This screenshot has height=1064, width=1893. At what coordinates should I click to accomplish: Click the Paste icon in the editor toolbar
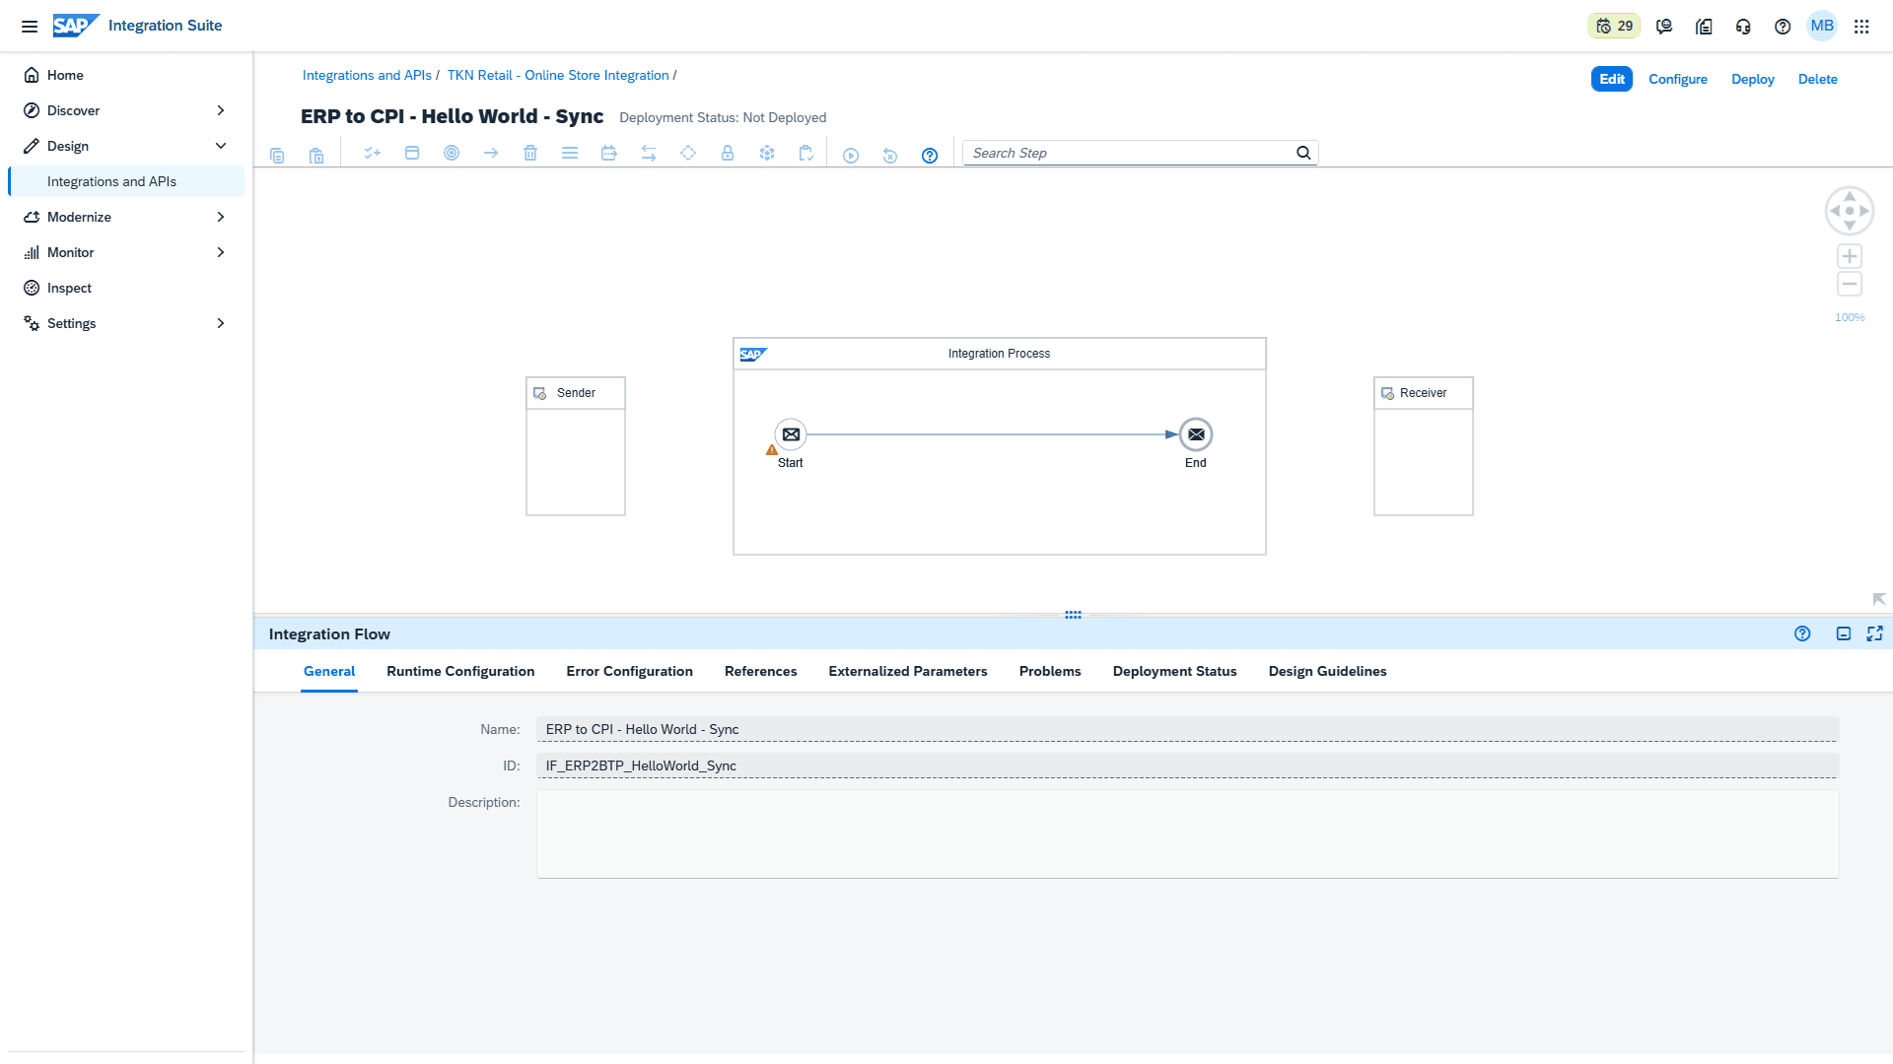coord(316,155)
